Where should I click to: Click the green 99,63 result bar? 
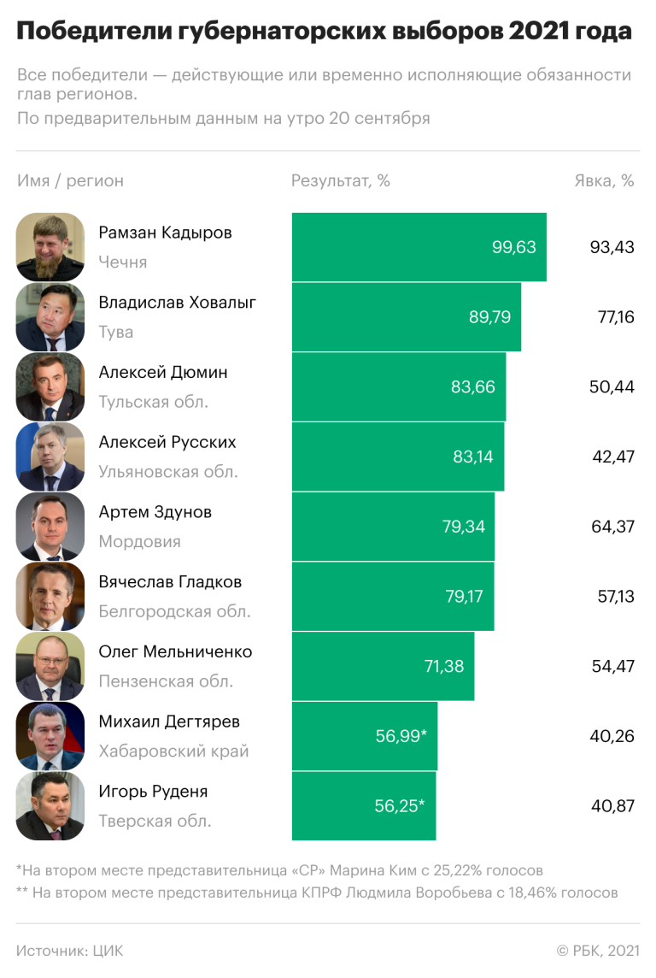coord(419,247)
